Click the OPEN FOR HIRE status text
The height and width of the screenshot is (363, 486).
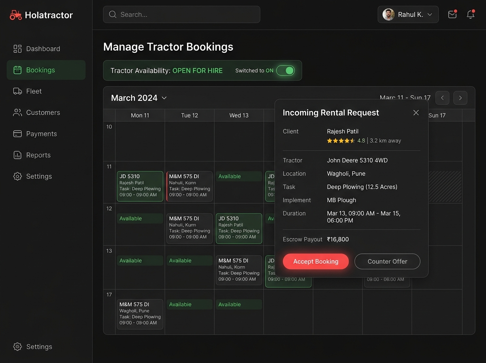[x=198, y=70]
